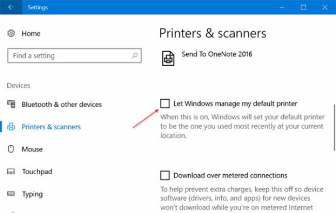The height and width of the screenshot is (213, 336).
Task: Click the Bluetooth & other devices icon
Action: coord(11,104)
